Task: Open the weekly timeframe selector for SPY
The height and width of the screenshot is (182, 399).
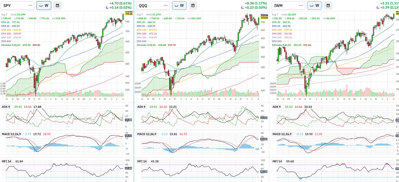Action: pos(44,5)
